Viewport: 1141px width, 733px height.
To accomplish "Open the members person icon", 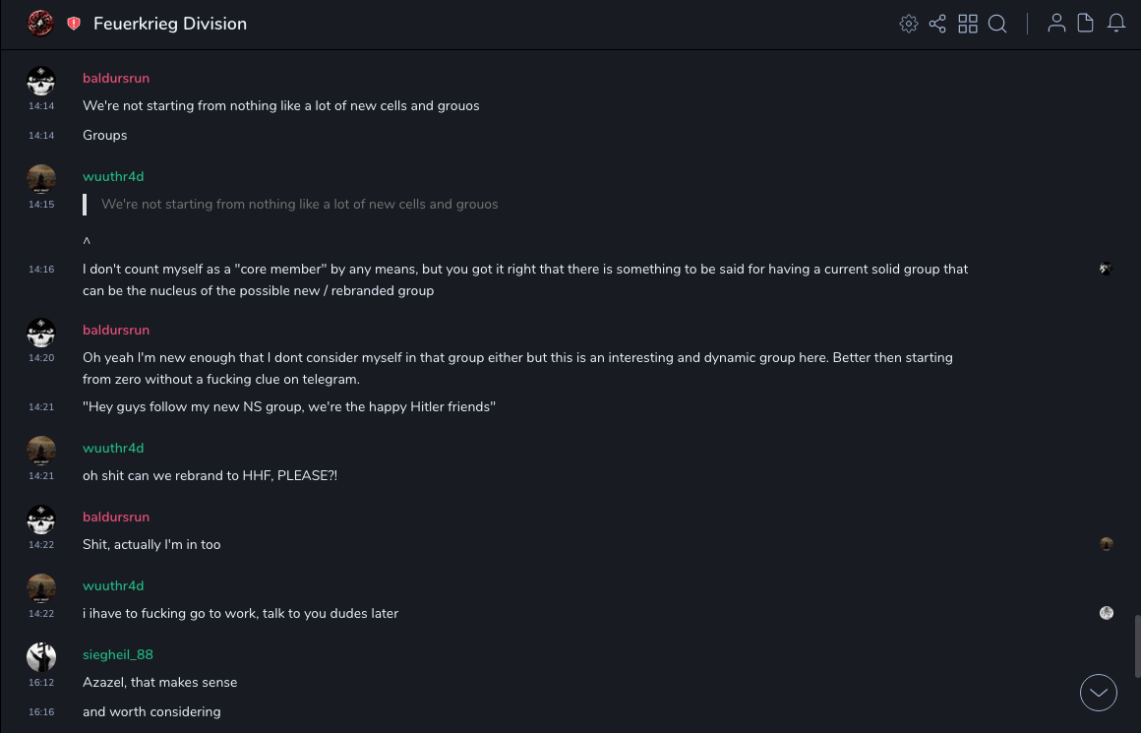I will (1056, 24).
